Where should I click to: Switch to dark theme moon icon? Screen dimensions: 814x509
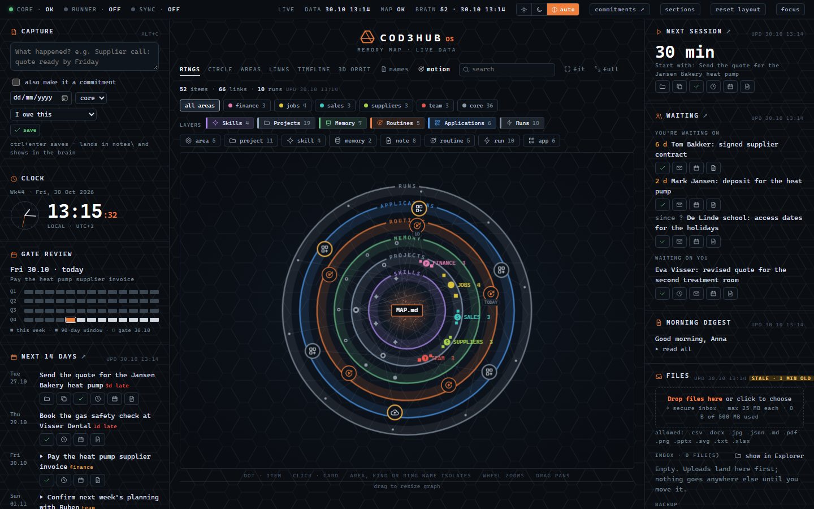[539, 10]
